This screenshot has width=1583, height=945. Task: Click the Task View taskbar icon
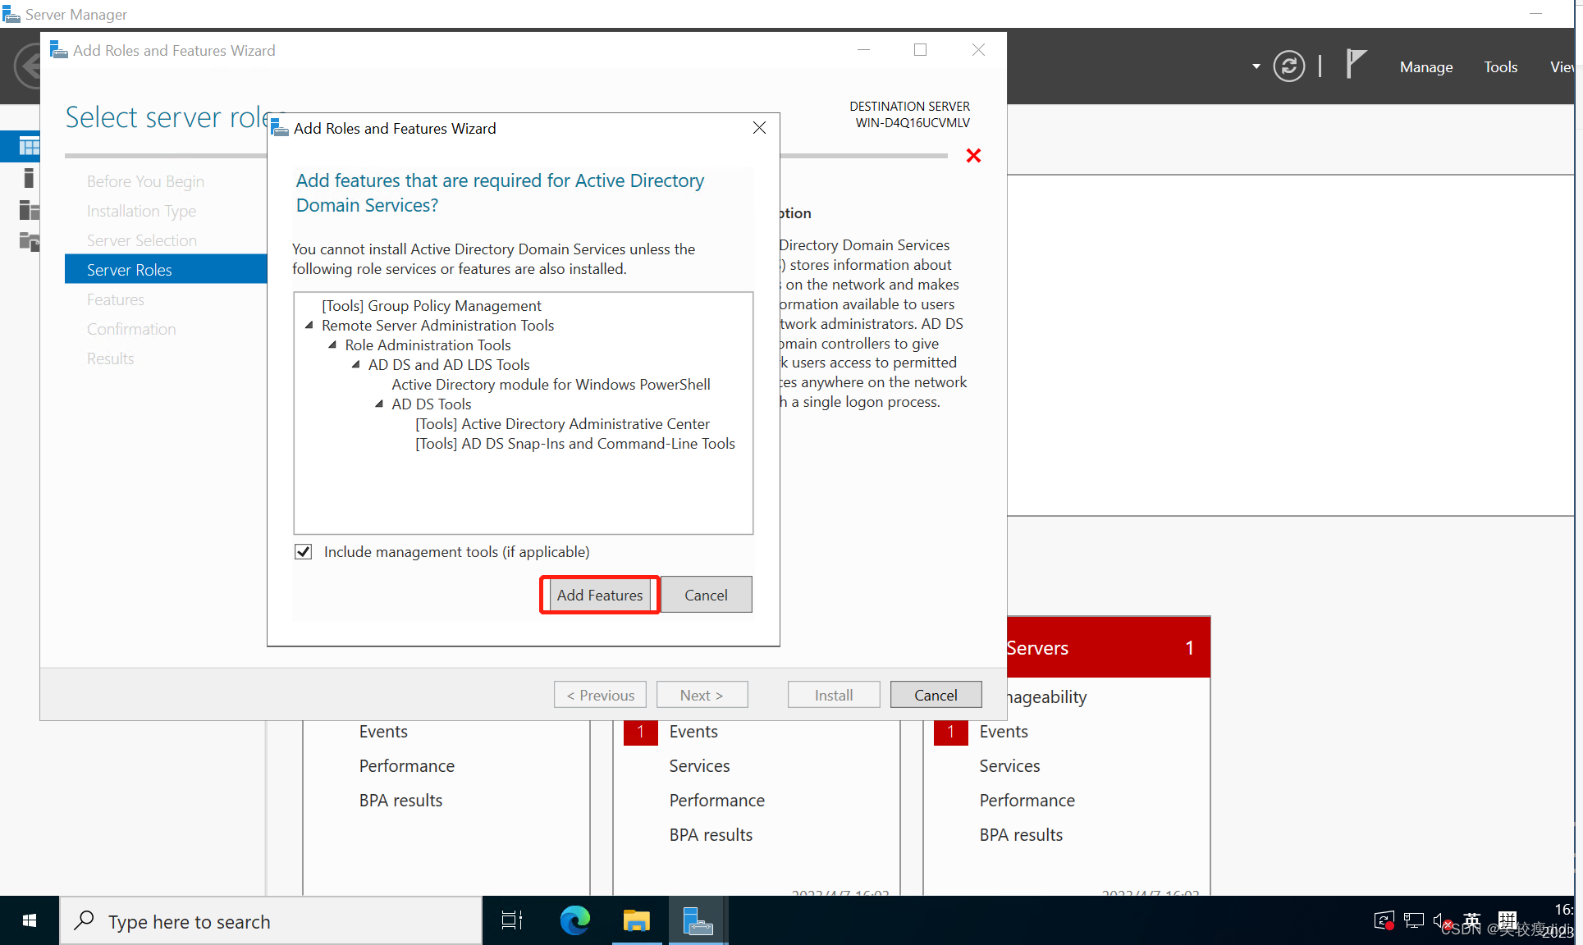pos(511,920)
